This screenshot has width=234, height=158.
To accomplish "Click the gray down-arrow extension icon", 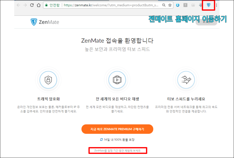I will [200, 5].
